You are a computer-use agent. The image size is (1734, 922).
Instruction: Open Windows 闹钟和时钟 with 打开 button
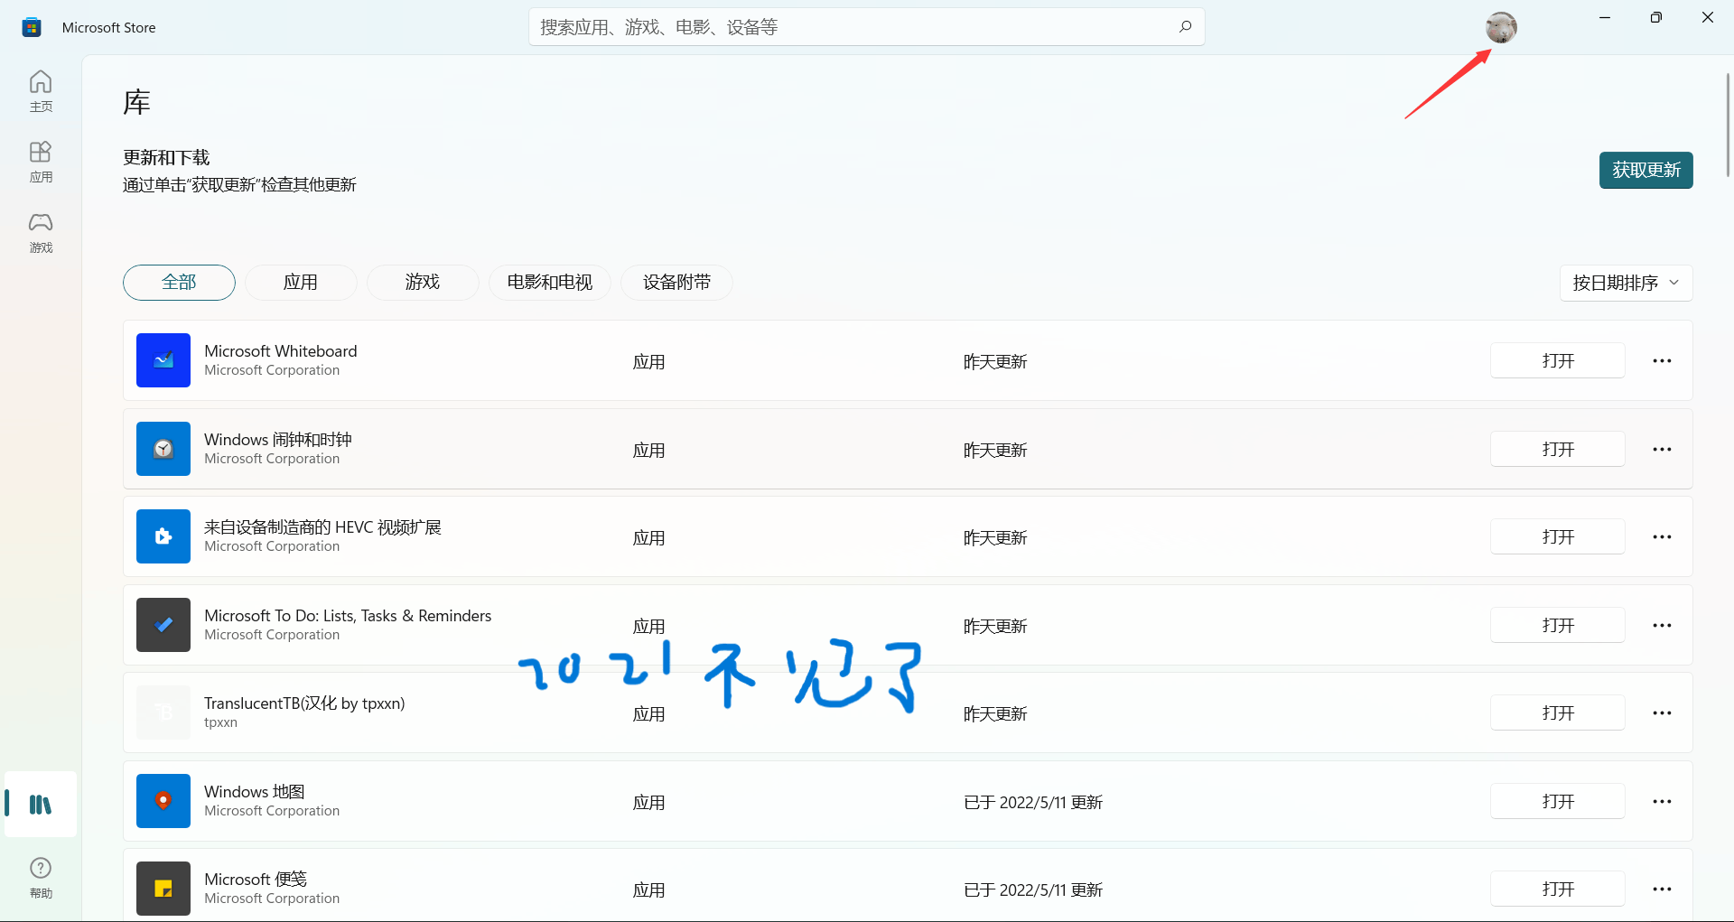tap(1557, 449)
